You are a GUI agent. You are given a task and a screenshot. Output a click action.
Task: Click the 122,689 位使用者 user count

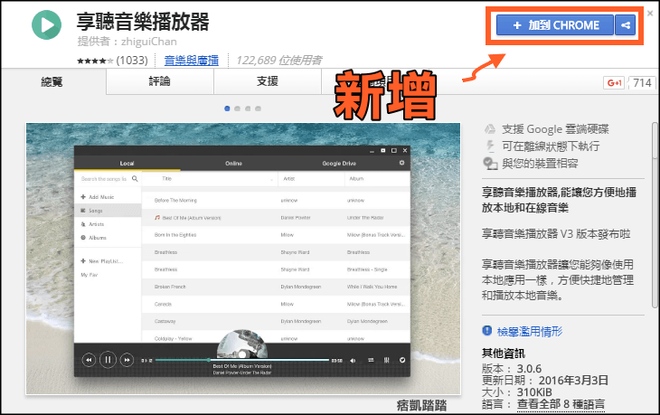coord(279,61)
